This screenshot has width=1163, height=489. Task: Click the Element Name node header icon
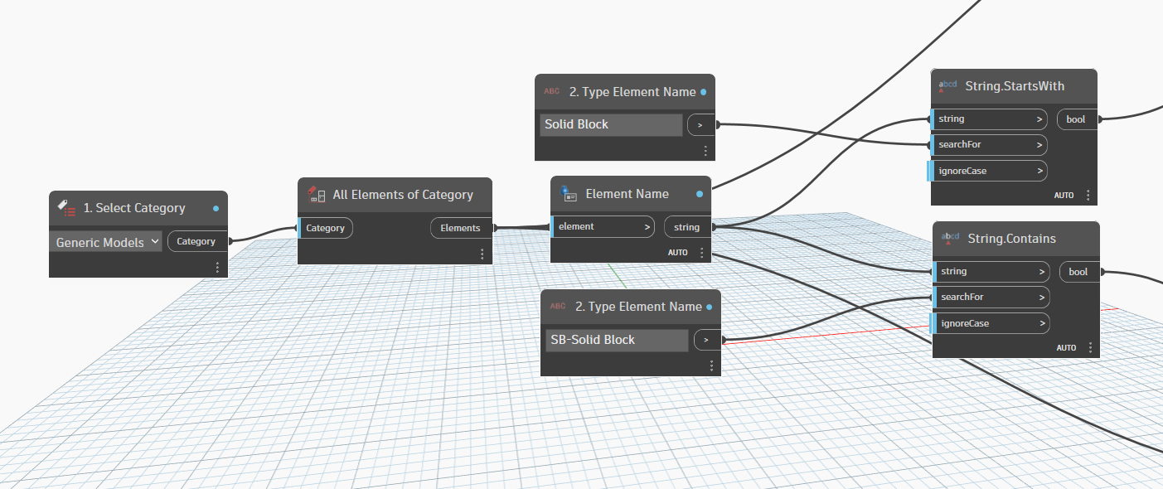pos(569,193)
